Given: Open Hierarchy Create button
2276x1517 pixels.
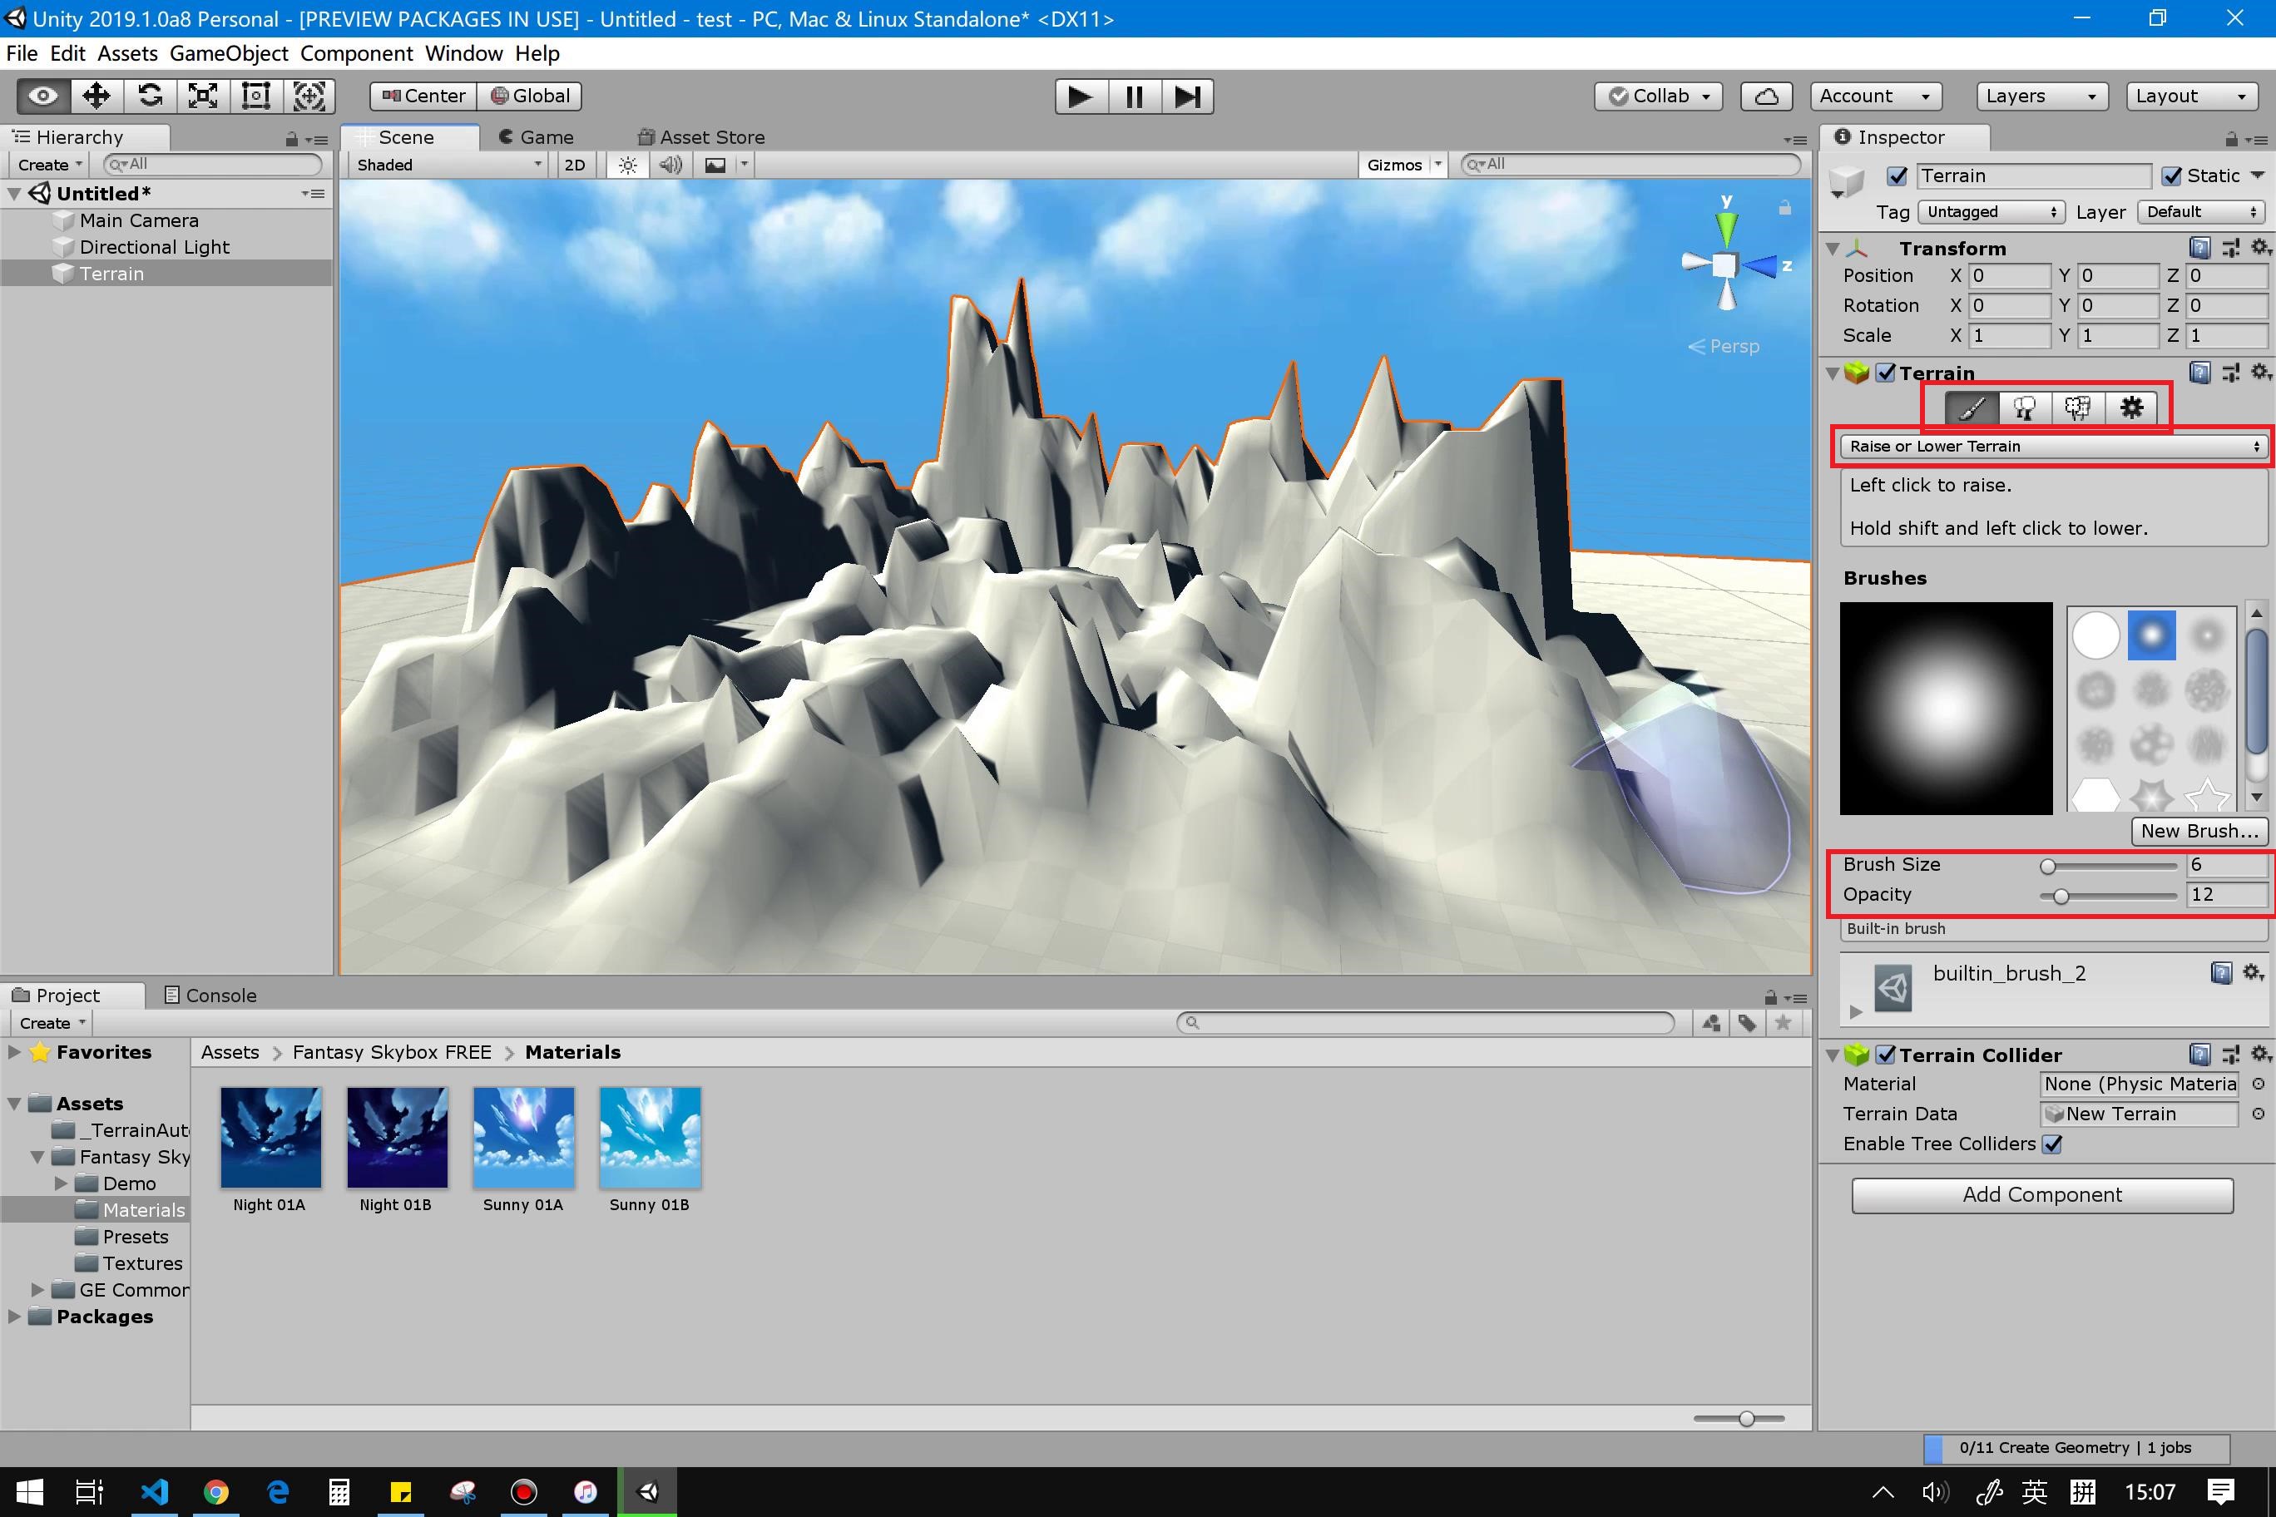Looking at the screenshot, I should click(x=50, y=166).
